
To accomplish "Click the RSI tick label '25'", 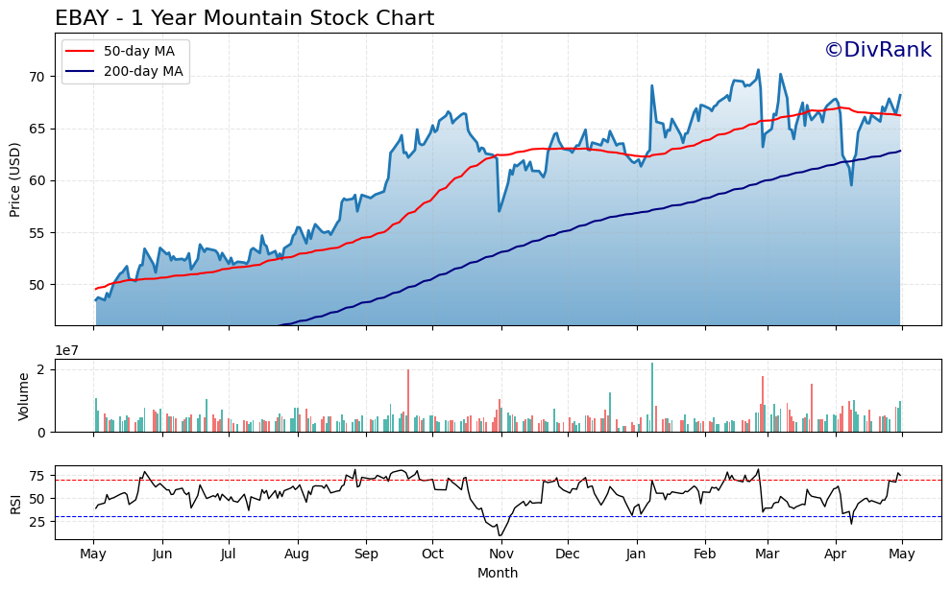I will click(37, 521).
